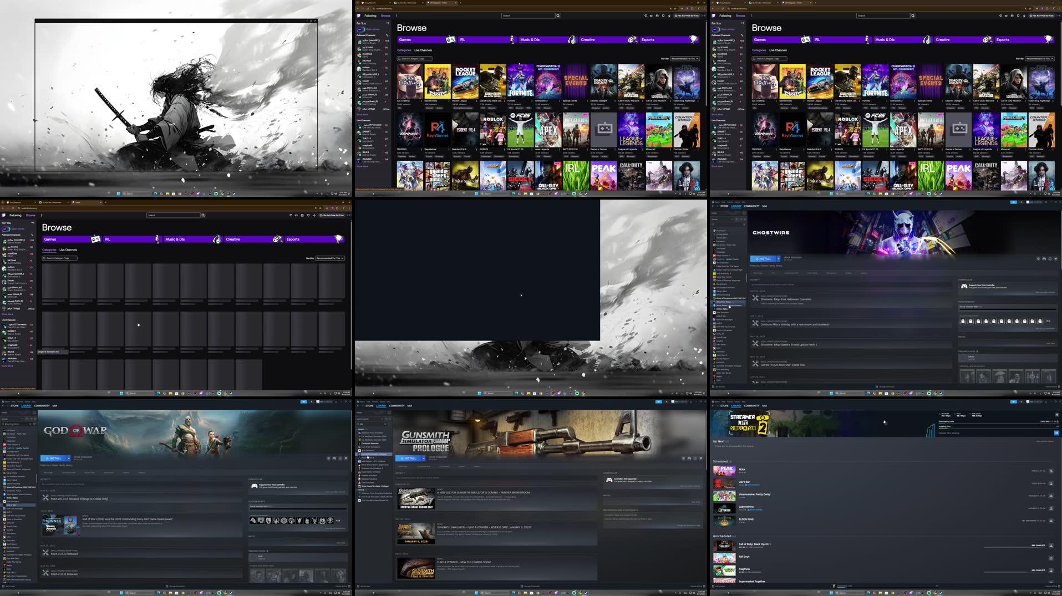Click the purple Creative button in top-right Twitch frame
The height and width of the screenshot is (596, 1062).
click(963, 39)
